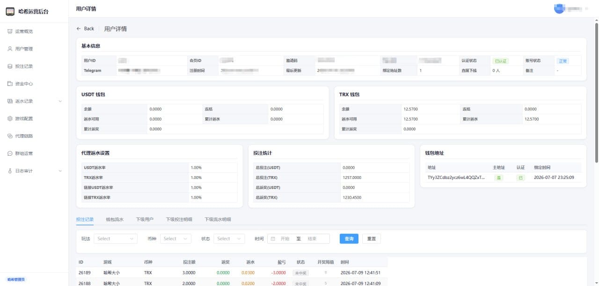The width and height of the screenshot is (599, 286).
Task: Expand the 日志审计 submenu chevron
Action: pos(60,171)
